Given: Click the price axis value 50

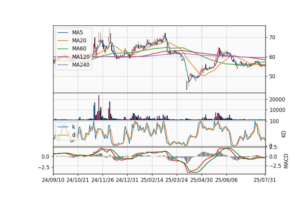Looking at the screenshot, I should click(272, 77).
